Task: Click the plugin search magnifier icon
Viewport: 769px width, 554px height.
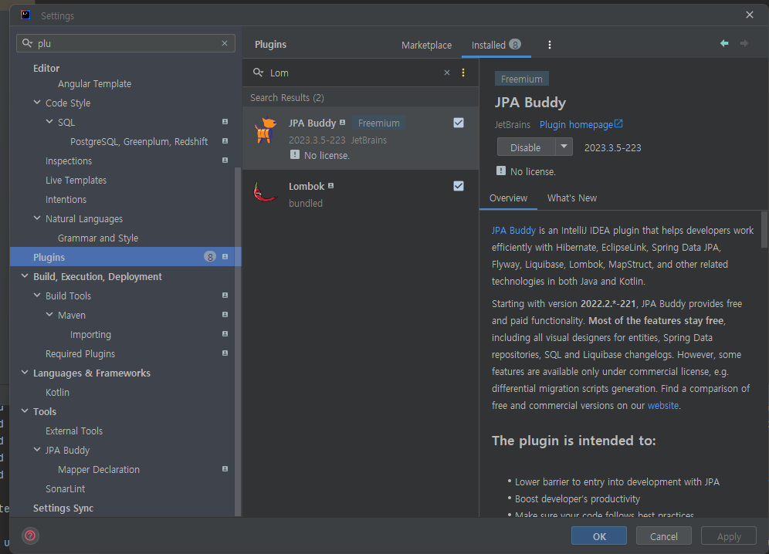Action: (258, 73)
